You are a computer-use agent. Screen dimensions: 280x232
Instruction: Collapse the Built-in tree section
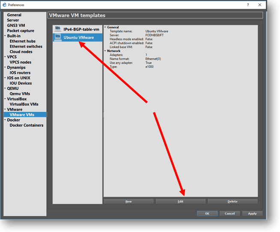coord(5,36)
